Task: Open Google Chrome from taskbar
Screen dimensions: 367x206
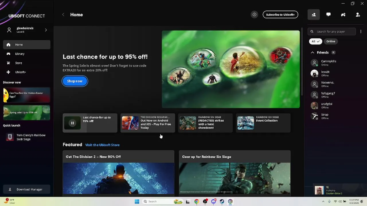Action: click(x=196, y=201)
